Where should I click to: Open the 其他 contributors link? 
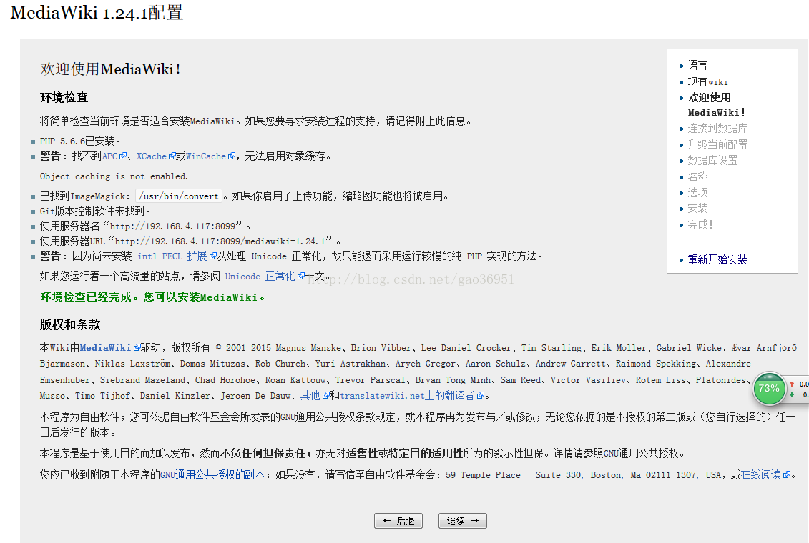tap(310, 395)
